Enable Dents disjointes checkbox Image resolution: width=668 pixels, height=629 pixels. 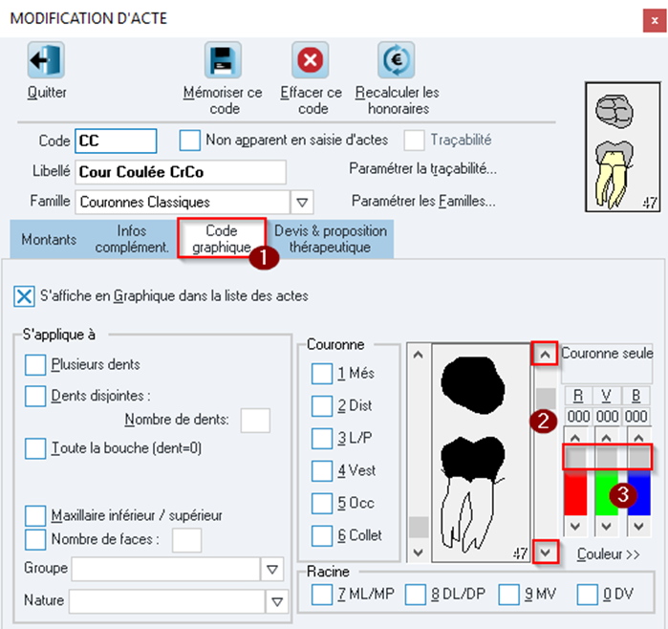pyautogui.click(x=35, y=396)
